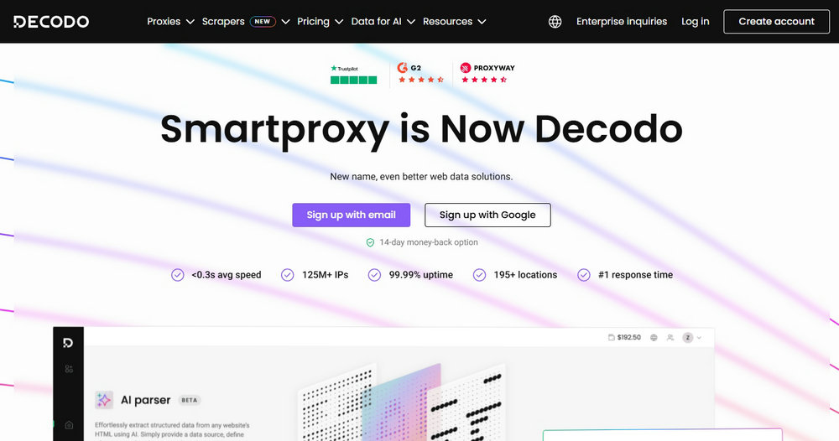839x441 pixels.
Task: Click the New name, even better web data solutions text
Action: pyautogui.click(x=421, y=176)
